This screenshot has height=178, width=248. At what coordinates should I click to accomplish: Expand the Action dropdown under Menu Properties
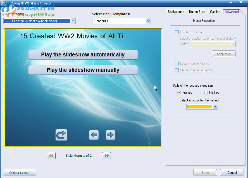tap(233, 44)
